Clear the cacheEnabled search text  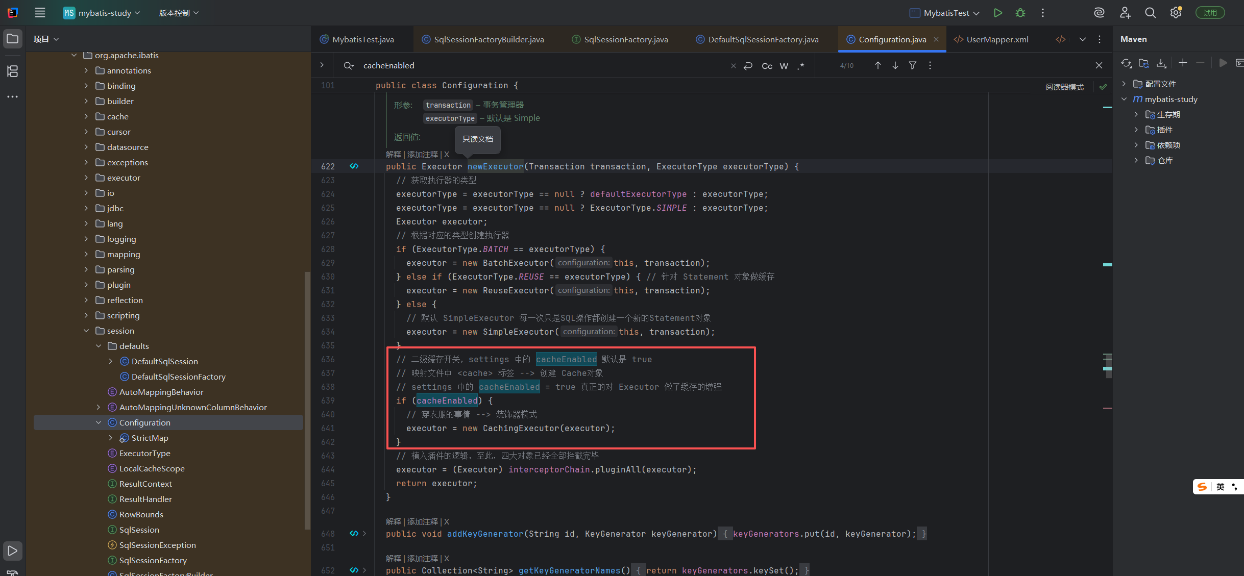tap(733, 66)
